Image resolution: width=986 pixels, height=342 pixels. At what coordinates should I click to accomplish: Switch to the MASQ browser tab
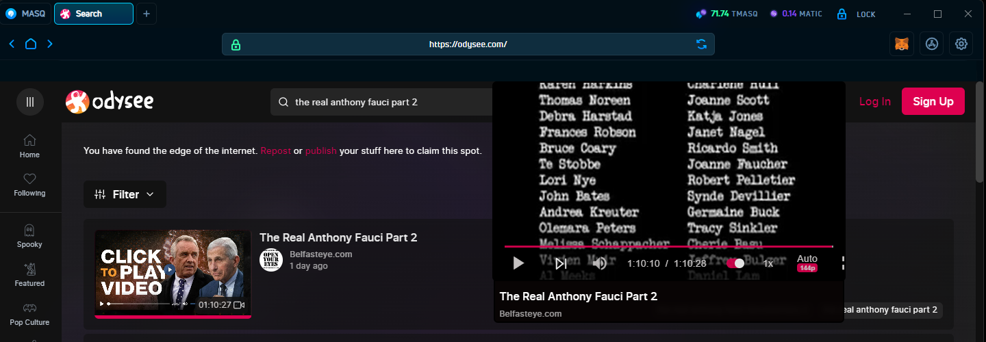pos(26,14)
